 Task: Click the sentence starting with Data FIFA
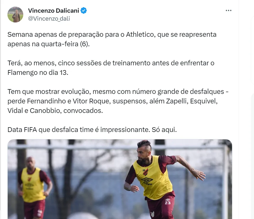point(92,130)
